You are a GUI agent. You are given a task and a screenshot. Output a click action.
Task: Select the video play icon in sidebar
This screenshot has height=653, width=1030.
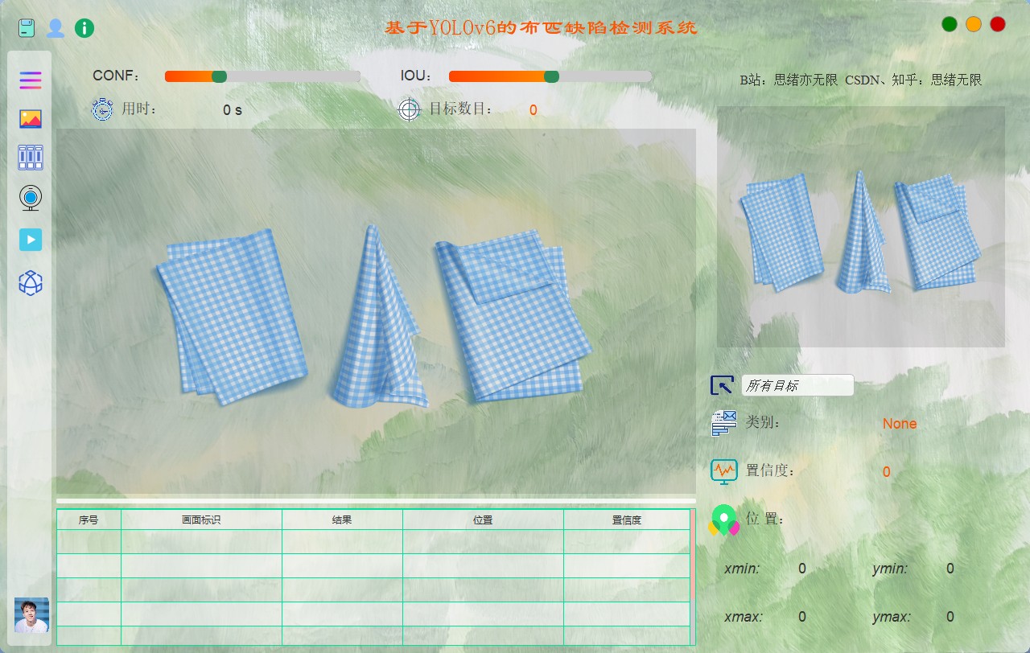(x=31, y=240)
